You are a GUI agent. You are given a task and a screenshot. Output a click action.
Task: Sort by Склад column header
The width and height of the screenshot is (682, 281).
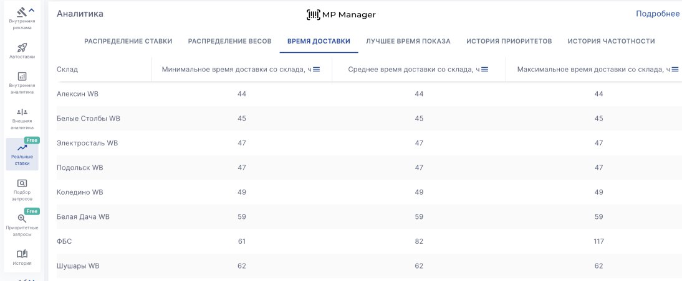[x=67, y=69]
